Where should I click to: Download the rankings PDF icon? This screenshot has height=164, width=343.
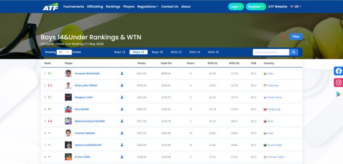click(x=284, y=36)
